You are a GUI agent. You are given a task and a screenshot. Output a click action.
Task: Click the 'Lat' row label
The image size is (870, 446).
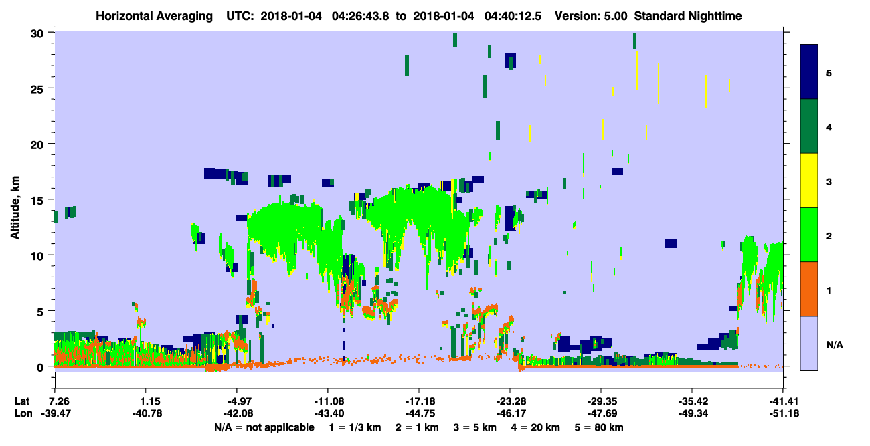pyautogui.click(x=21, y=401)
